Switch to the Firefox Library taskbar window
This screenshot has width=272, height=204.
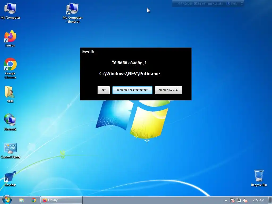pyautogui.click(x=61, y=200)
